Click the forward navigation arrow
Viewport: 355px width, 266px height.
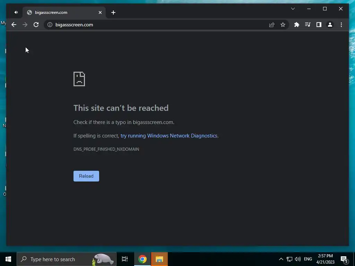pos(25,25)
